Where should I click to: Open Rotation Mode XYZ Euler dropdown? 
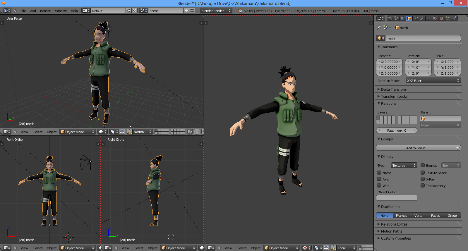[x=433, y=81]
